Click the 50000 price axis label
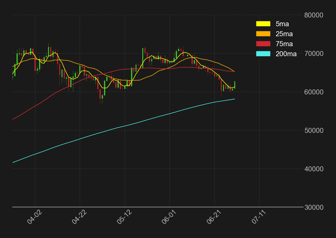Screen dimensions: 336x238 tap(314, 130)
